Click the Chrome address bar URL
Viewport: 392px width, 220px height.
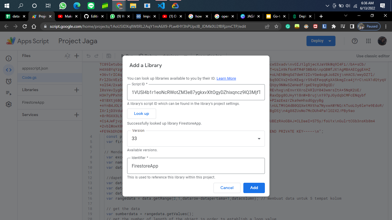(148, 26)
